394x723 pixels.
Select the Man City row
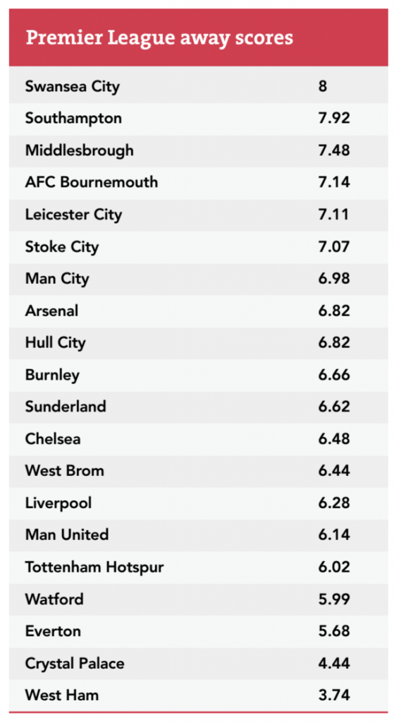click(198, 279)
